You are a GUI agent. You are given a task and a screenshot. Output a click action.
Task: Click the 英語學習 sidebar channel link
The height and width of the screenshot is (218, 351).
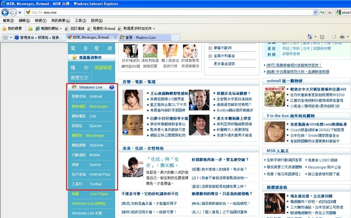[x=103, y=68]
